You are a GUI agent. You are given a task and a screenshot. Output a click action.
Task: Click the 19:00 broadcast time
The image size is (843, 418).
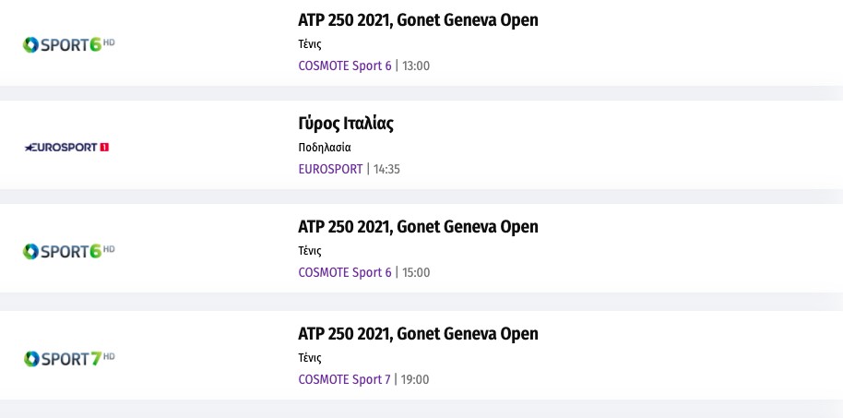click(x=415, y=379)
